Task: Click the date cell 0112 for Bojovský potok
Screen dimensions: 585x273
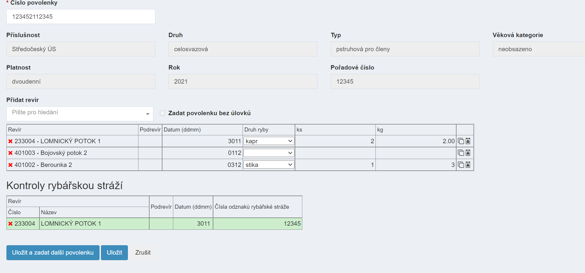Action: point(202,153)
